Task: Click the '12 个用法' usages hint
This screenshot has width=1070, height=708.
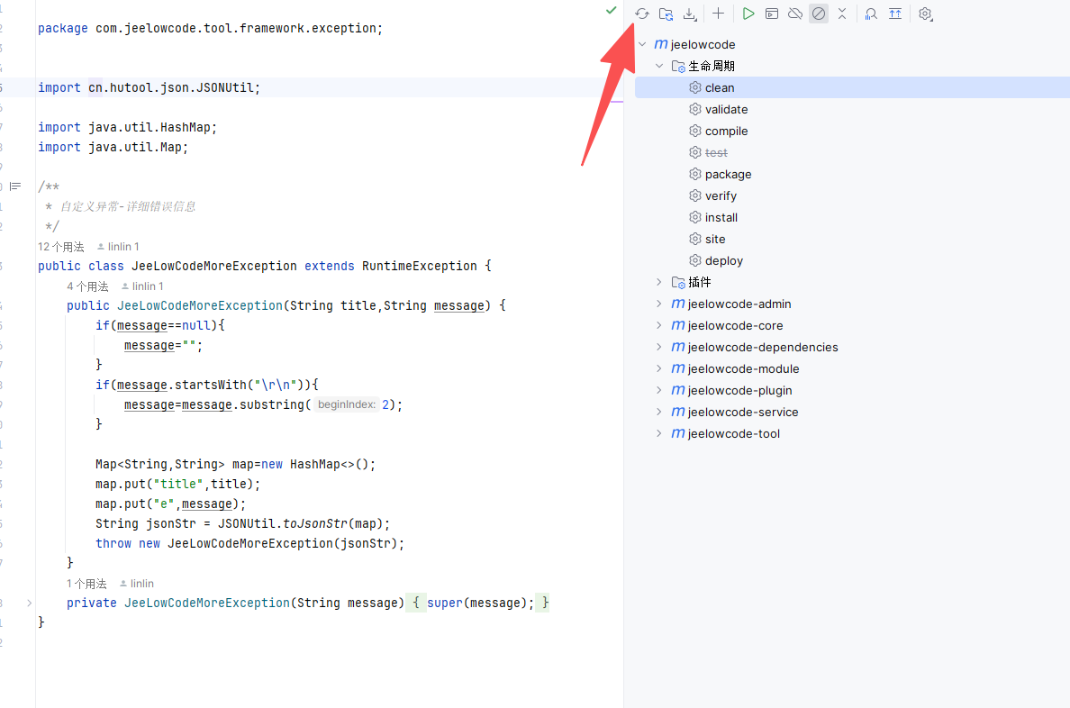Action: [61, 246]
